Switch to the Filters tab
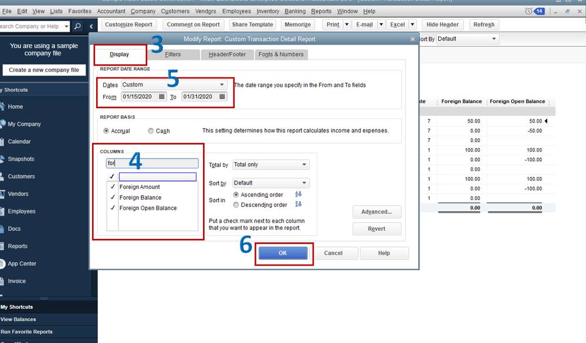The image size is (586, 343). click(x=172, y=54)
